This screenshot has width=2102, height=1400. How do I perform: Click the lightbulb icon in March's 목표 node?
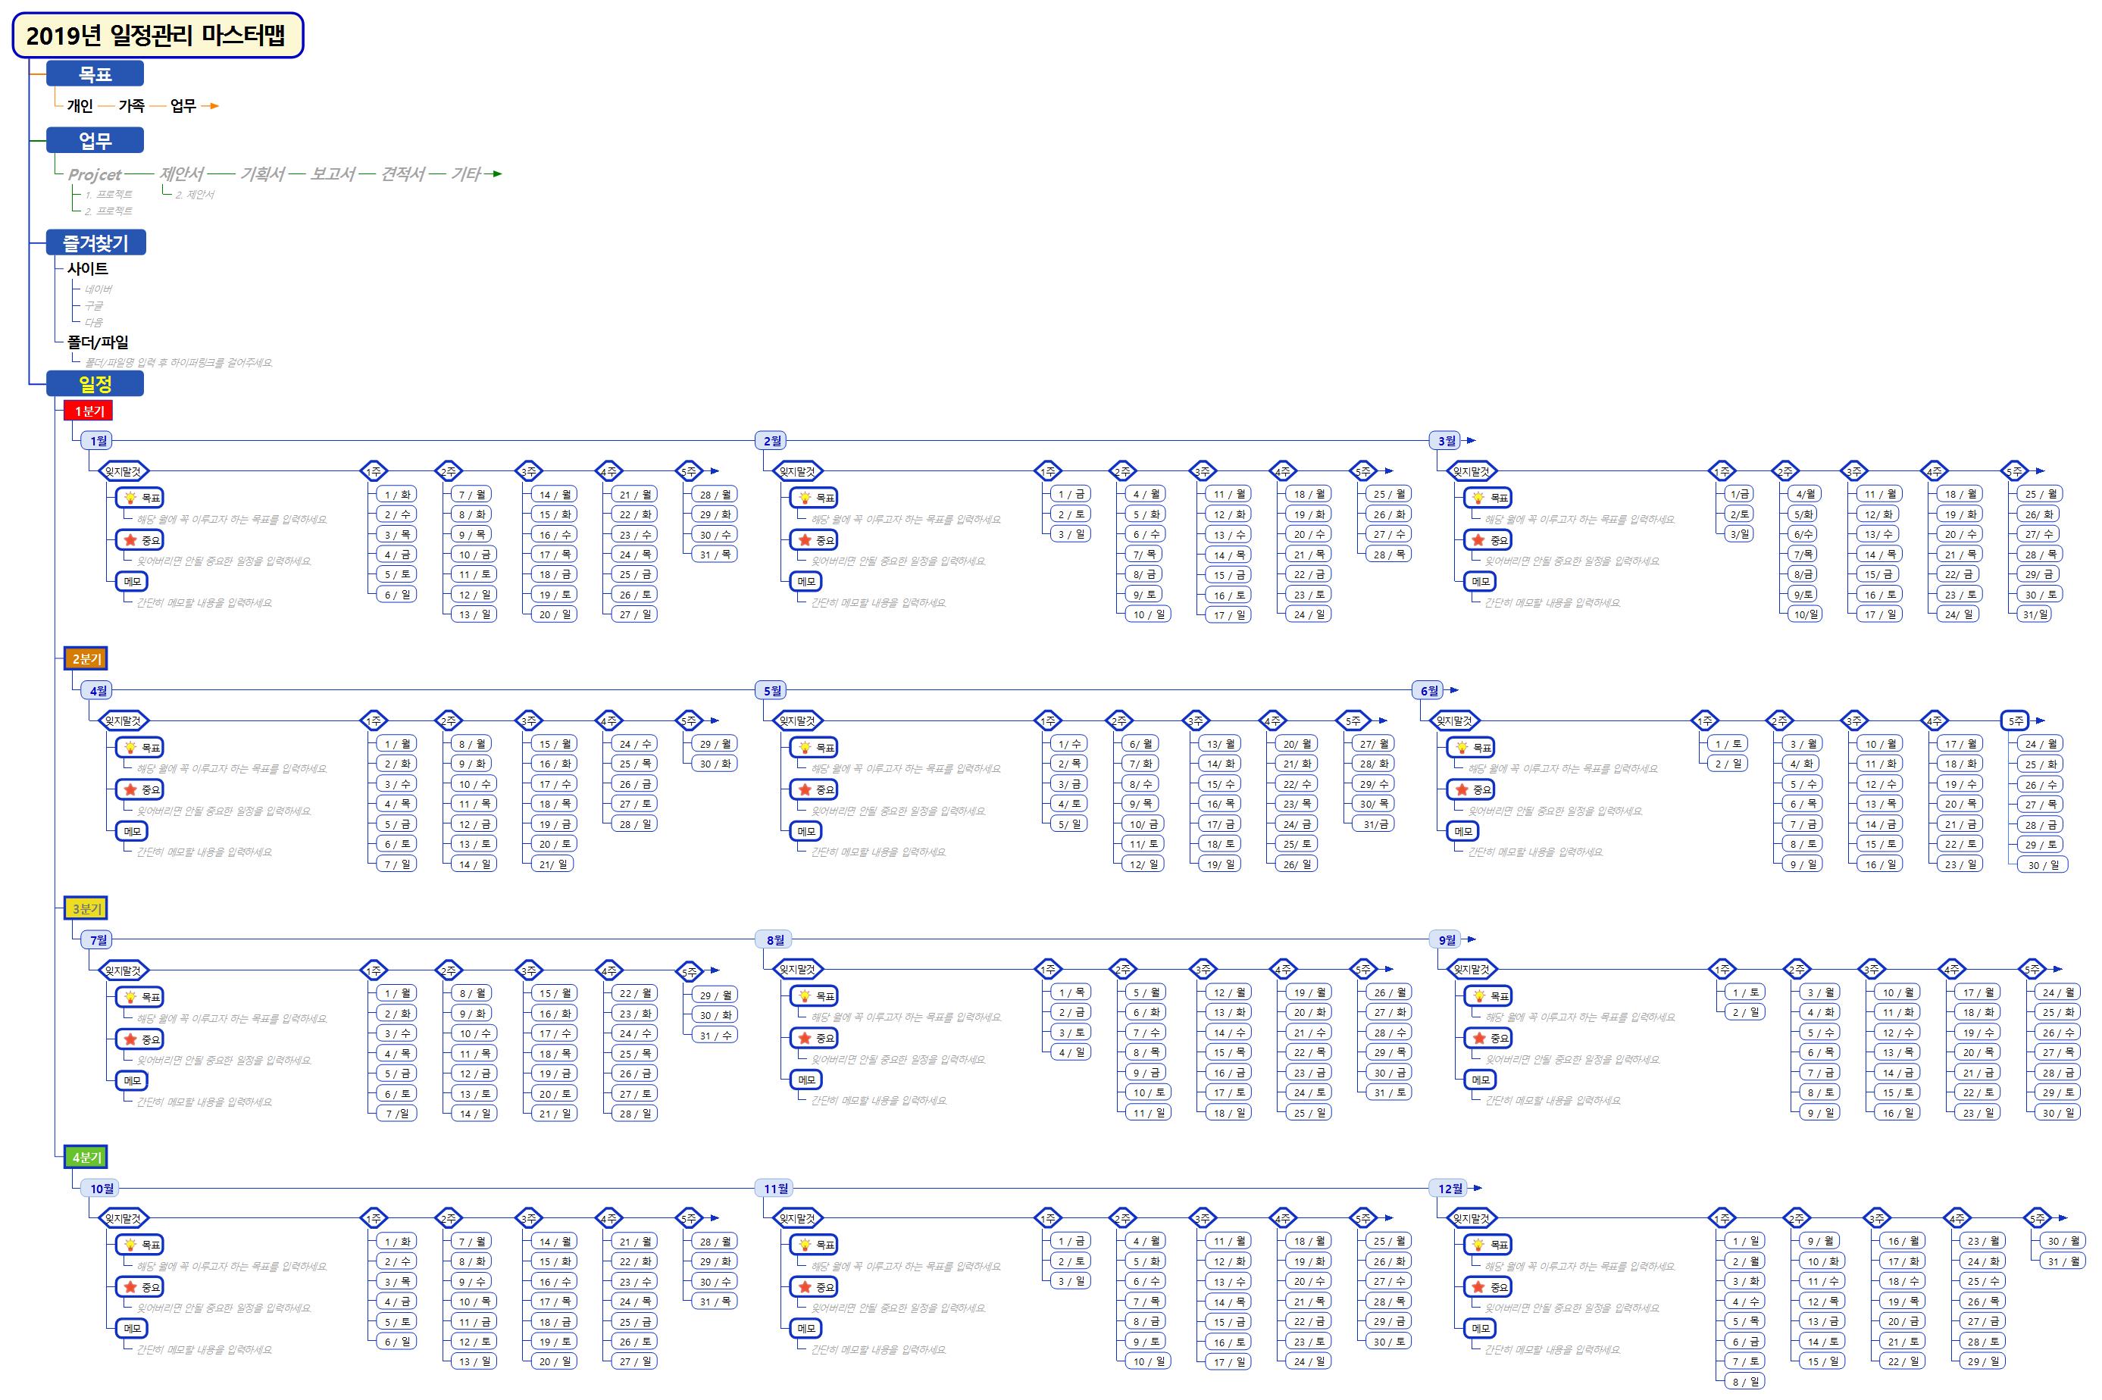coord(1478,498)
